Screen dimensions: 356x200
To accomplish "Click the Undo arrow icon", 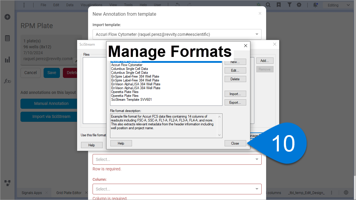I will [177, 5].
